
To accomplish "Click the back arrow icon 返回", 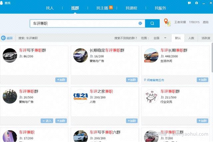I will pos(3,38).
